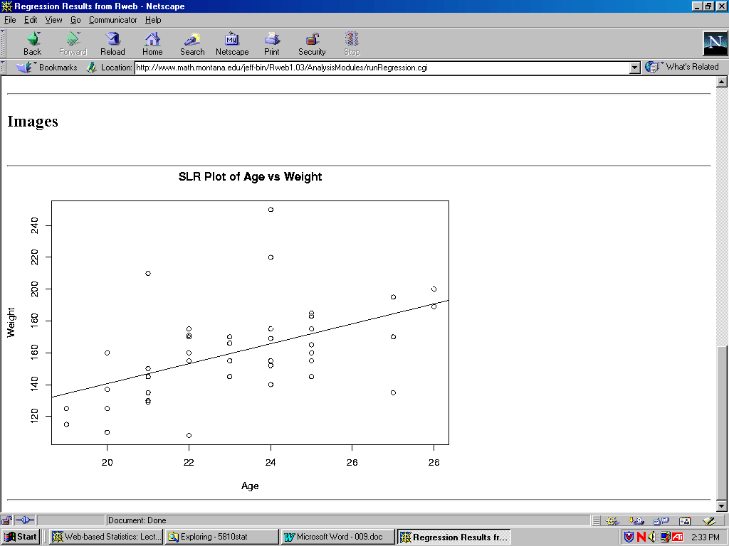The height and width of the screenshot is (546, 729).
Task: Click the Windows Start button
Action: pos(21,537)
